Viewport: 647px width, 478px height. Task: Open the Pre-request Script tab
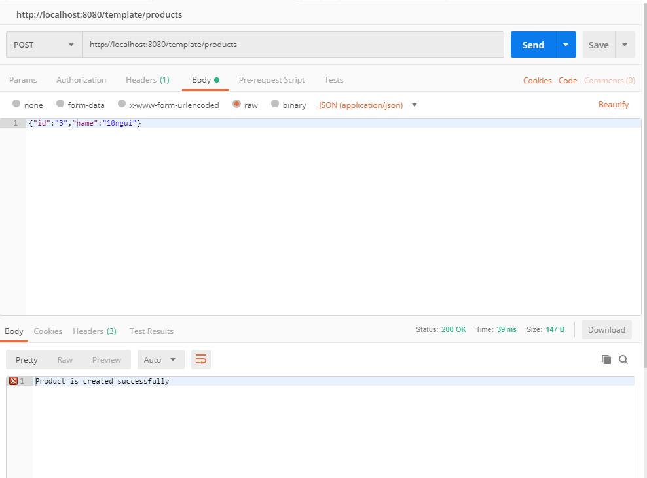(x=272, y=80)
